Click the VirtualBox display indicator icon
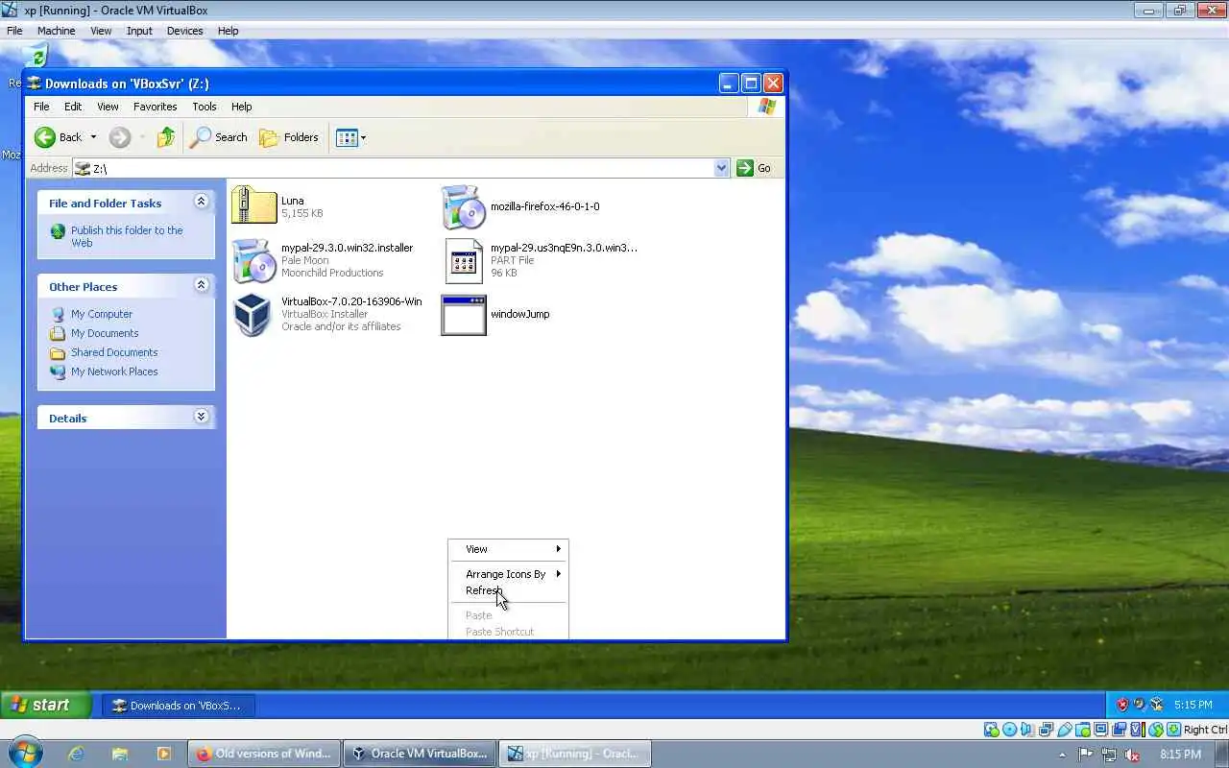1229x768 pixels. tap(1100, 730)
